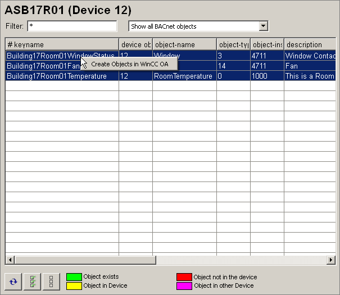Click the deselect all unchecked-list icon

pos(51,282)
